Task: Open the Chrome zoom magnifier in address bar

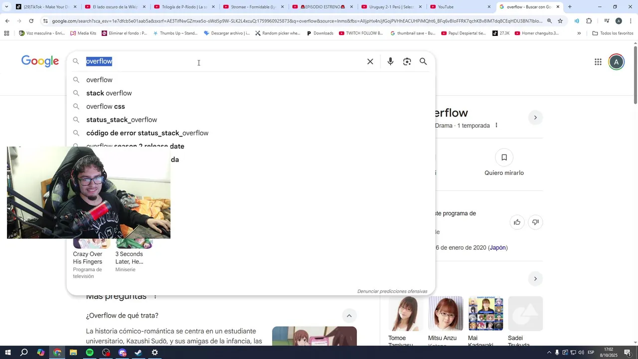Action: click(549, 21)
